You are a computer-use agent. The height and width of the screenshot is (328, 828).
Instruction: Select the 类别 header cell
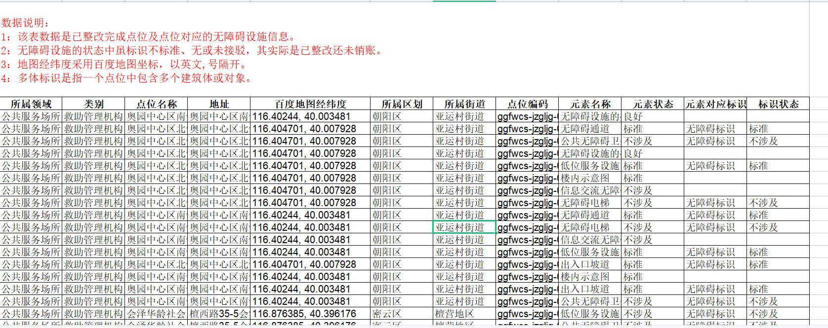[x=93, y=104]
